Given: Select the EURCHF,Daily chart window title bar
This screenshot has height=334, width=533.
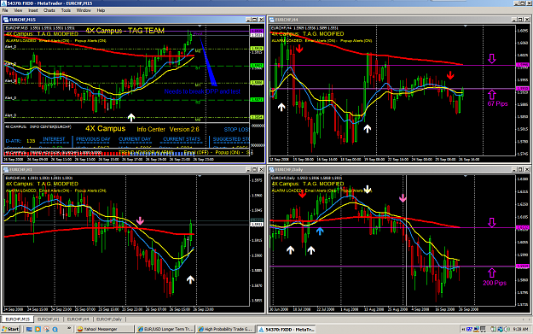Looking at the screenshot, I should point(400,169).
